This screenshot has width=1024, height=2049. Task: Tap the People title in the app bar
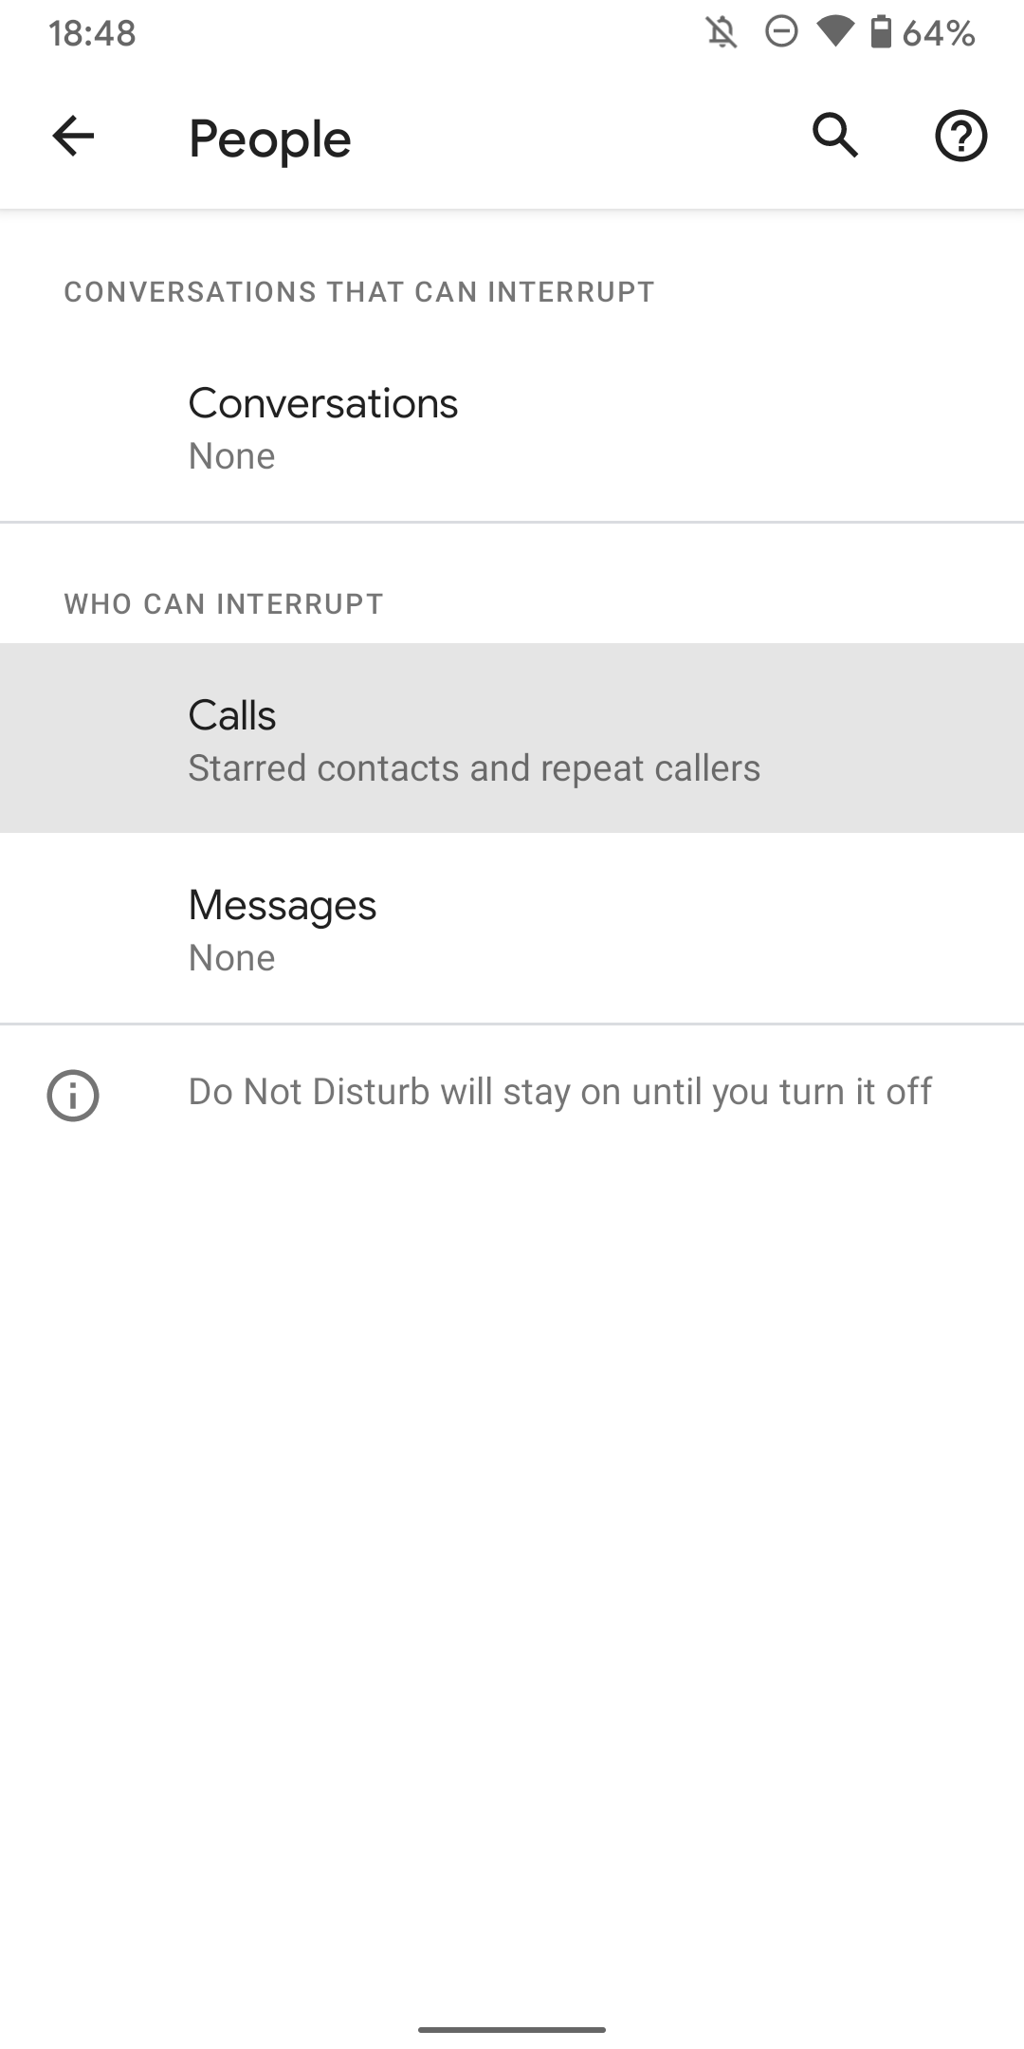(x=268, y=137)
